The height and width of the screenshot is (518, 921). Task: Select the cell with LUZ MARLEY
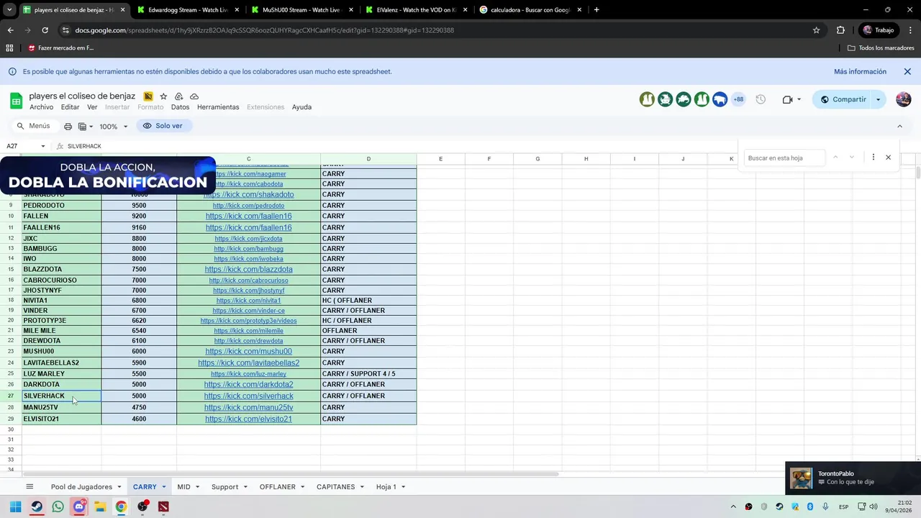[61, 373]
